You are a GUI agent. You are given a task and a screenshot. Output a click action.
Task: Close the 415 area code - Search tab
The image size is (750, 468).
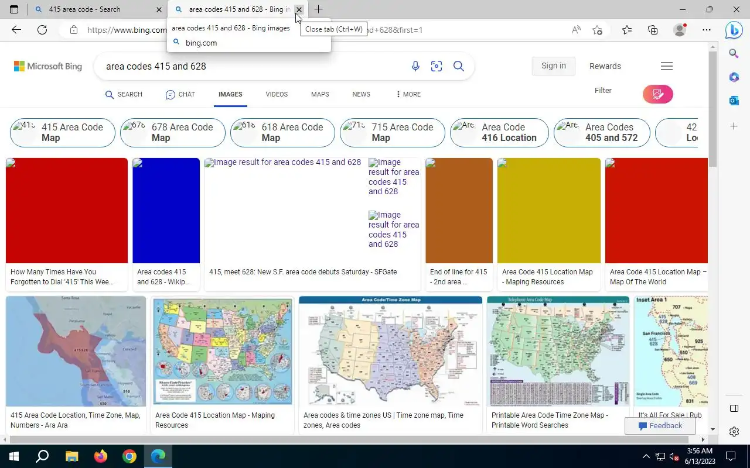(159, 9)
